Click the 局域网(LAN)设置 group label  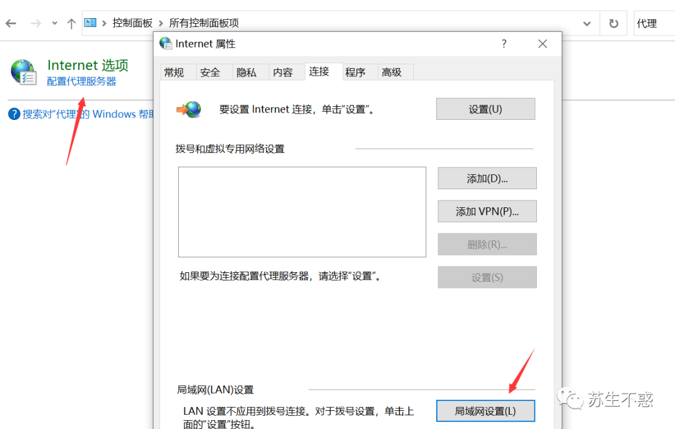(x=215, y=390)
